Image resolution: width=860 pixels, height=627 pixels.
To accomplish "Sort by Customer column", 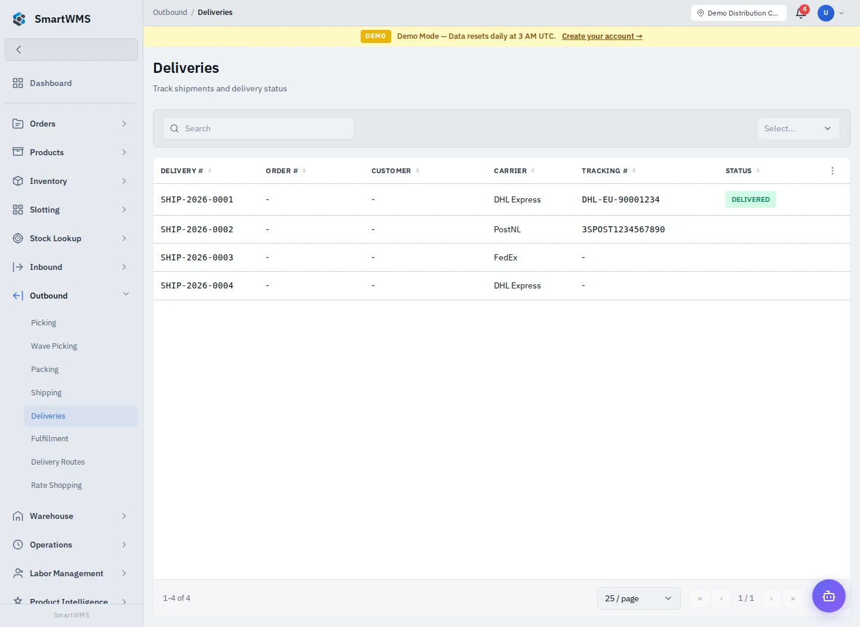I will coord(395,171).
